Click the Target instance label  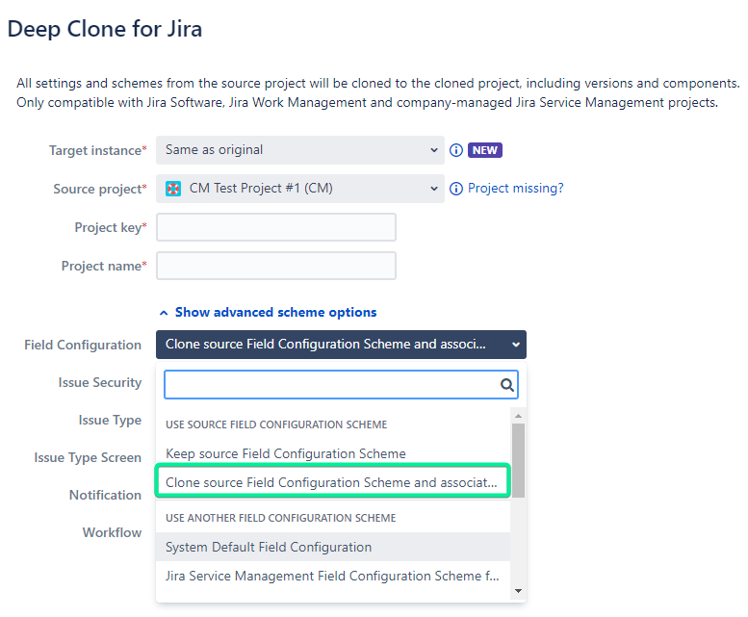click(98, 151)
